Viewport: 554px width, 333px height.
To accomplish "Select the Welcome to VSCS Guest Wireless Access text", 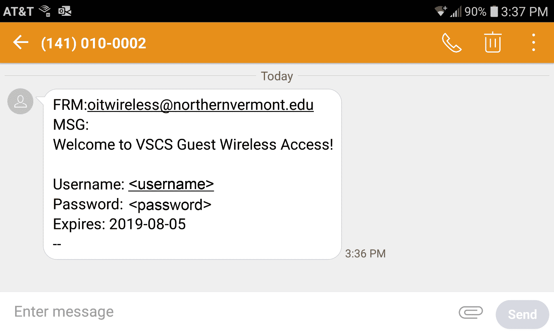I will (x=193, y=145).
